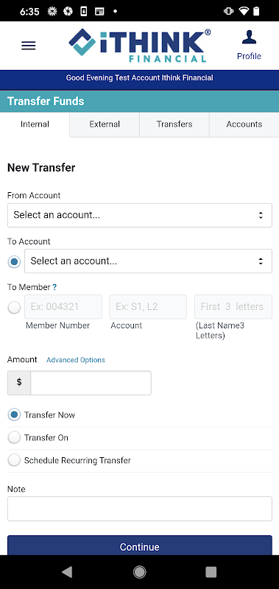Select the To Account radio button
The width and height of the screenshot is (279, 589).
click(14, 261)
